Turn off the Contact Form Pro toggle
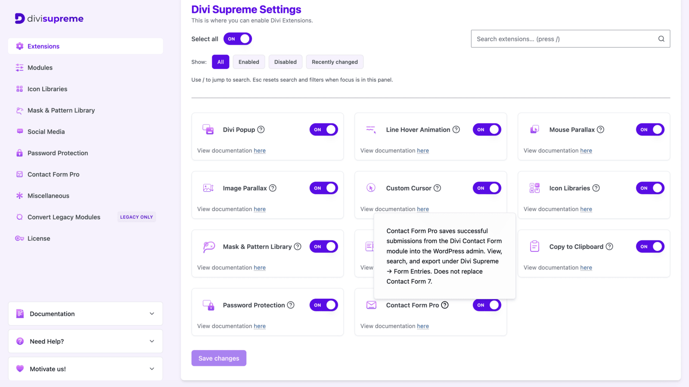The image size is (689, 387). [487, 305]
